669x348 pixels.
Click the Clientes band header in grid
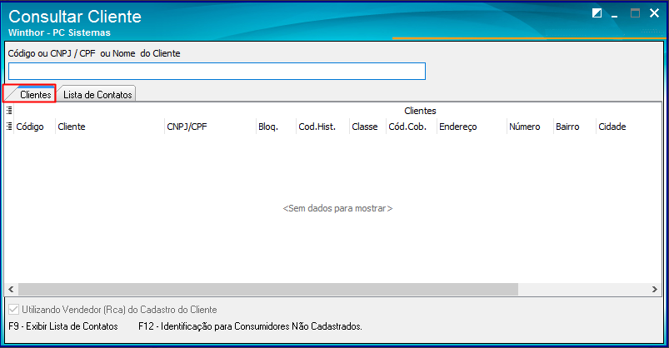point(420,111)
